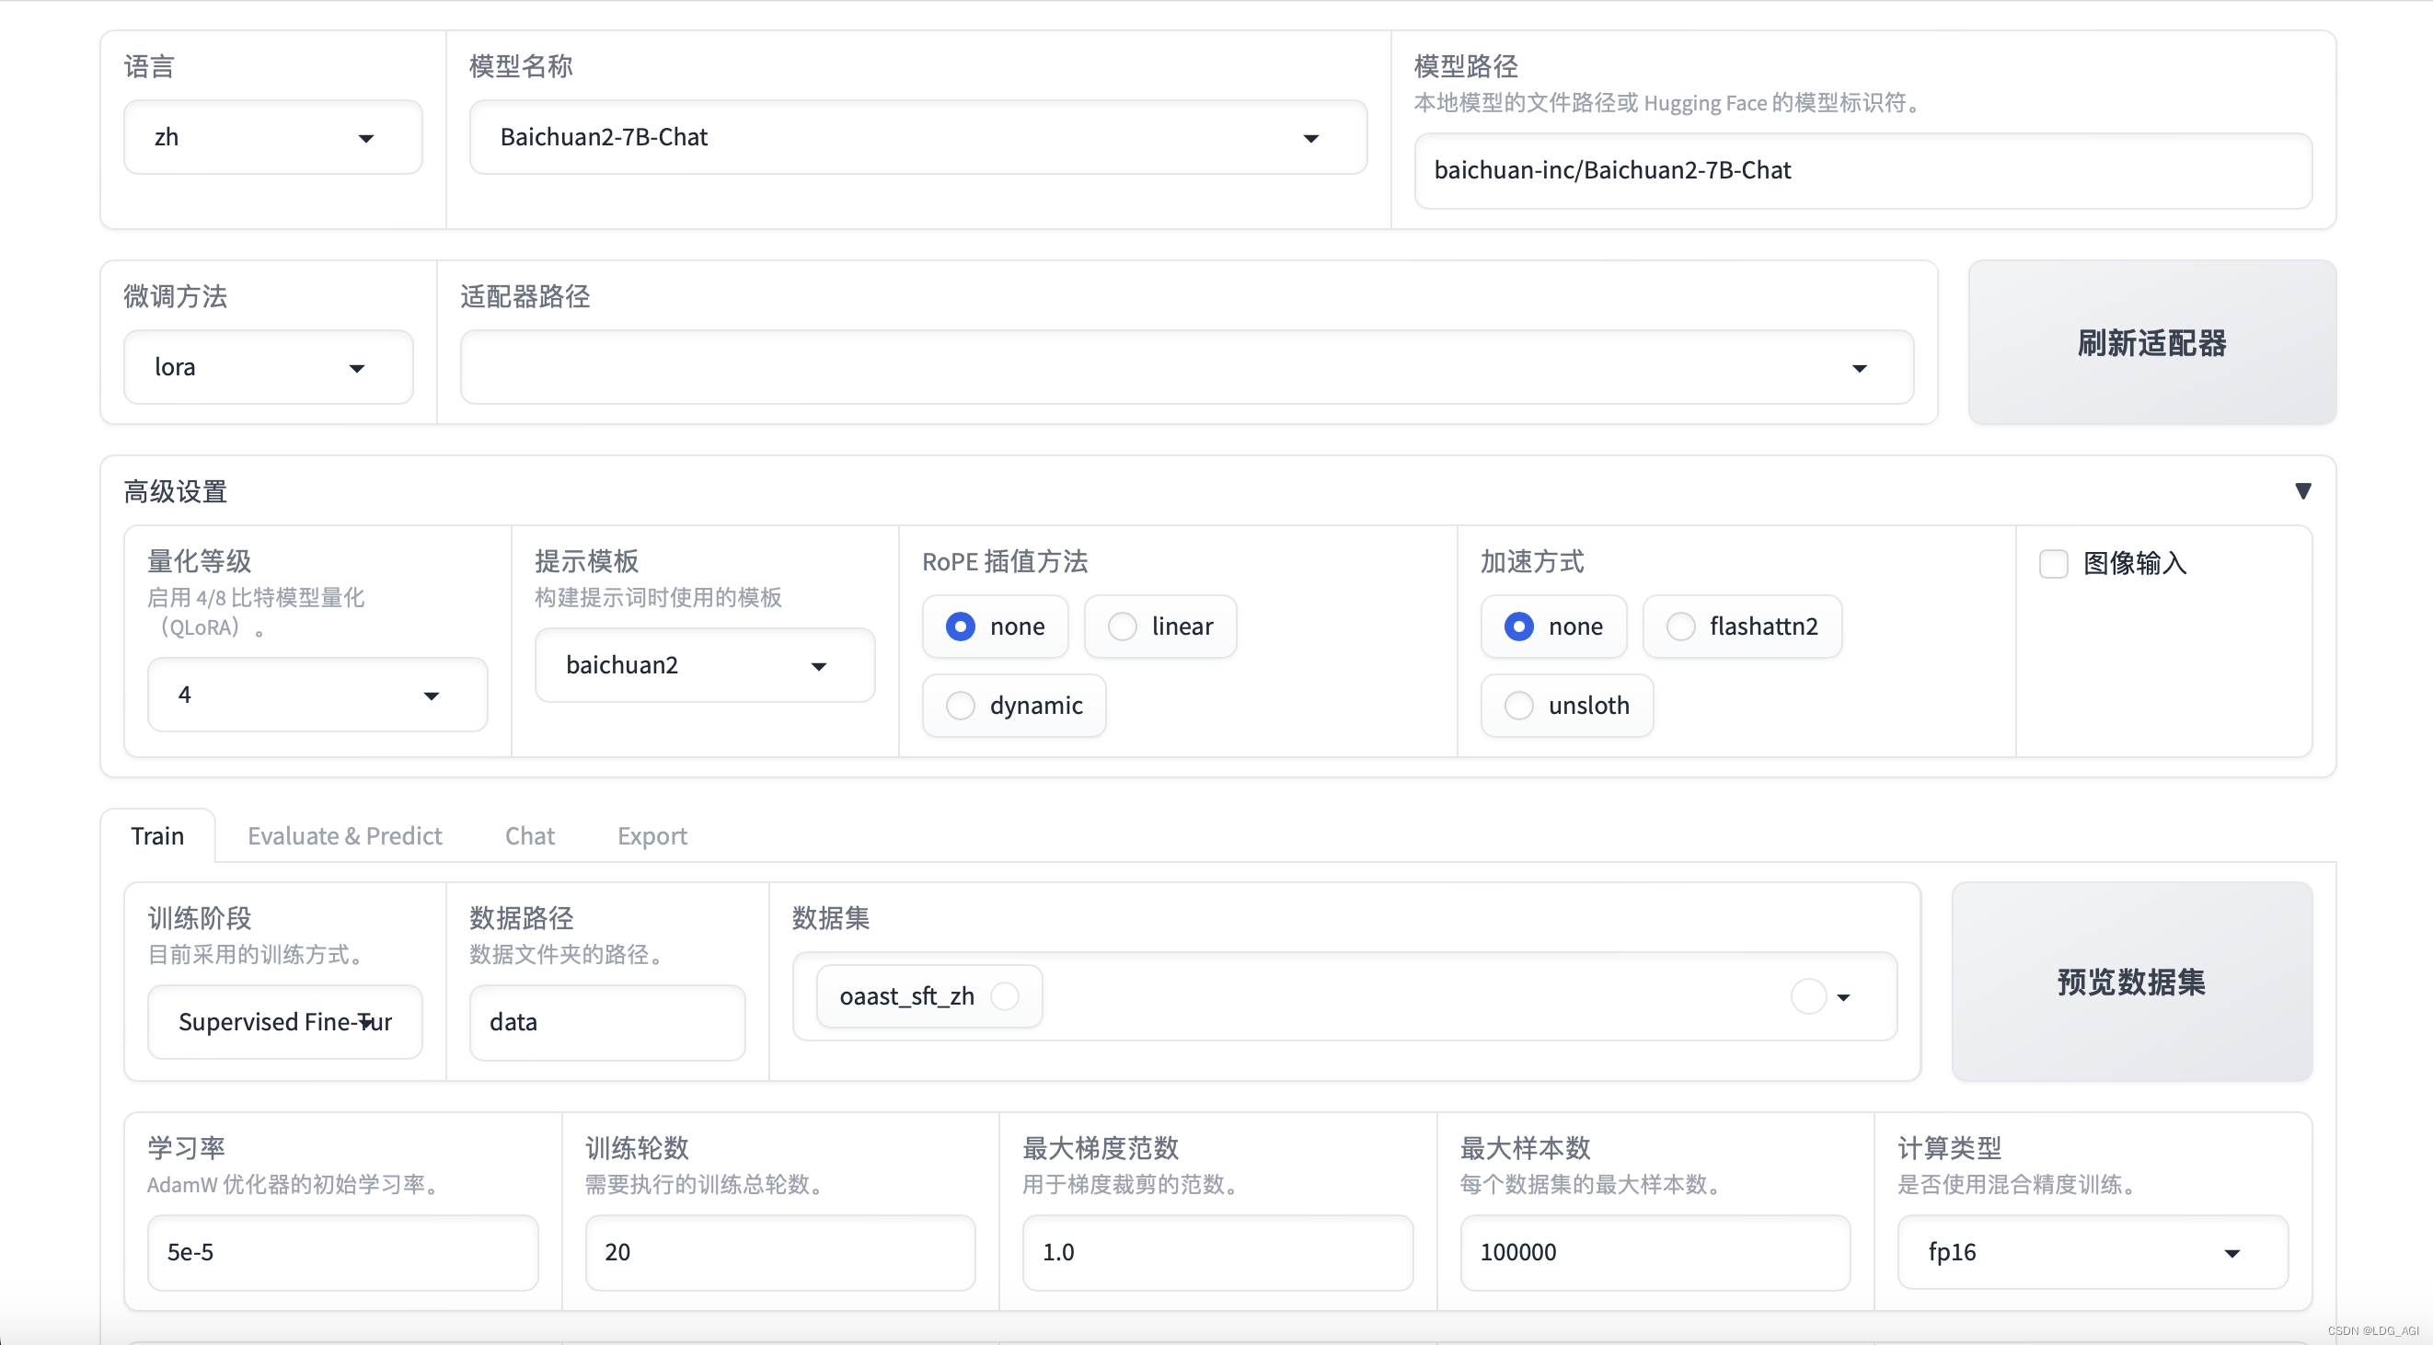Open the 微调方法 dropdown showing lora
Image resolution: width=2433 pixels, height=1345 pixels.
[268, 367]
